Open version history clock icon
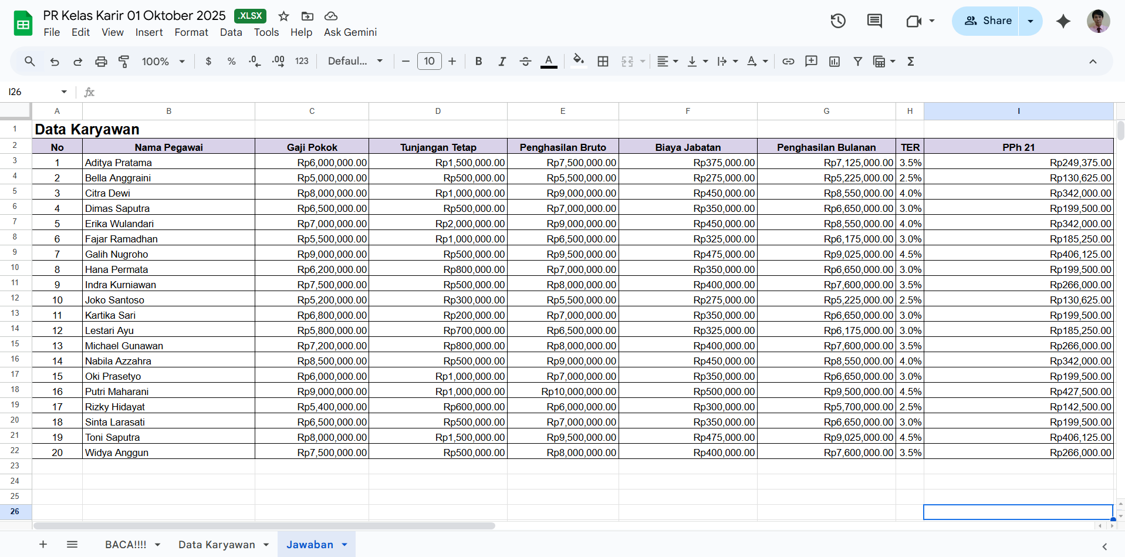This screenshot has height=557, width=1125. point(837,21)
